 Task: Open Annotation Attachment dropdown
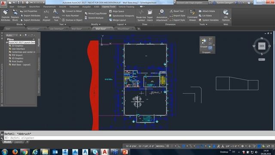162,19
